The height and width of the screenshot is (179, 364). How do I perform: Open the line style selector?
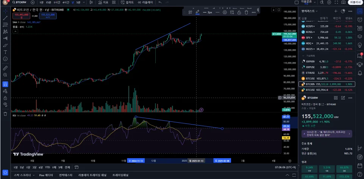217,12
